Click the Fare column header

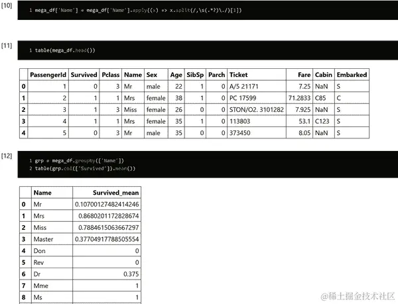pyautogui.click(x=300, y=75)
